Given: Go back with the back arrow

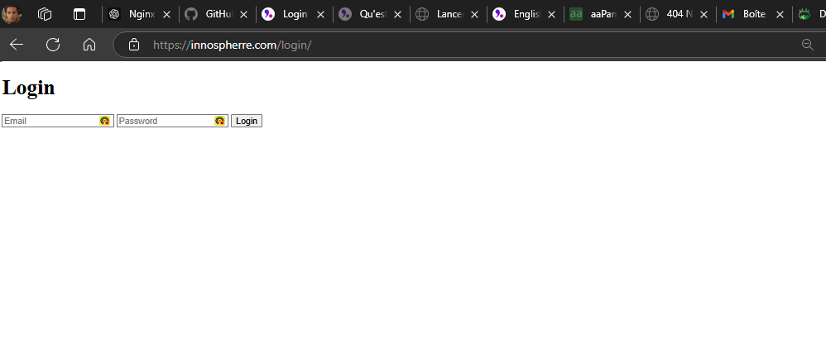Looking at the screenshot, I should (x=17, y=45).
